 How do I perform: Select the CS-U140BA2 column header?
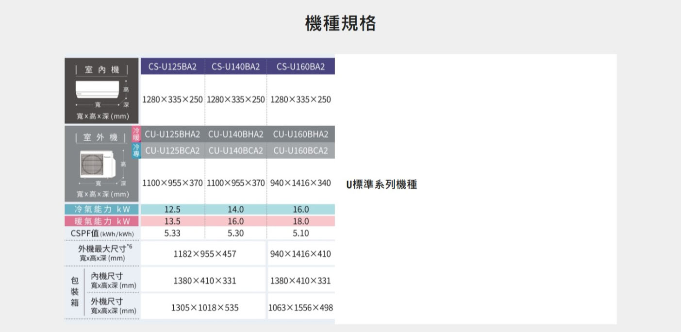[x=235, y=66]
